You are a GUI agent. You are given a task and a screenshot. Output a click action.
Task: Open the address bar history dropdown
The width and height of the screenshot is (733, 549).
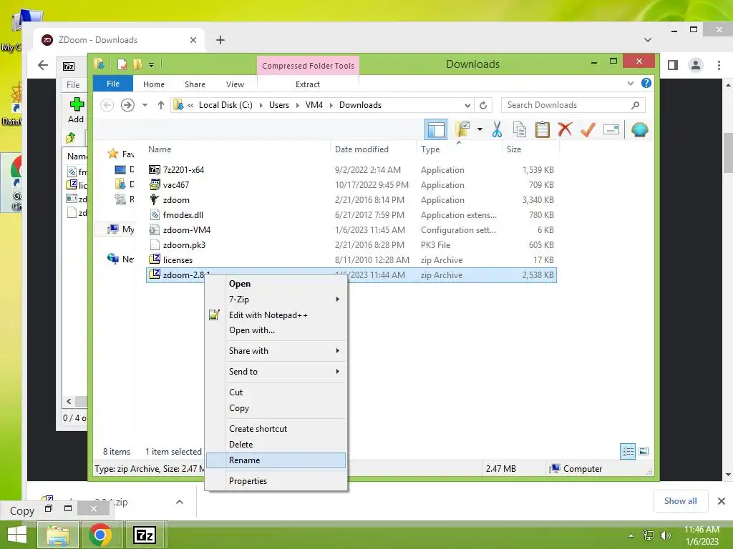tap(467, 106)
